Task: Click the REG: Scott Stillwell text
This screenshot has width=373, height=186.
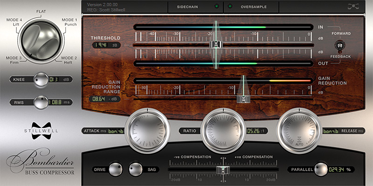Action: [x=106, y=10]
